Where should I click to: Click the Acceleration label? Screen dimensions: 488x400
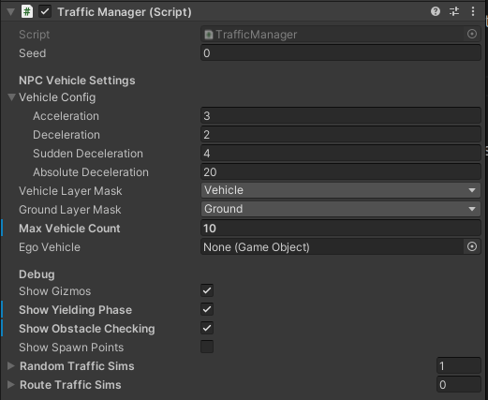[66, 116]
